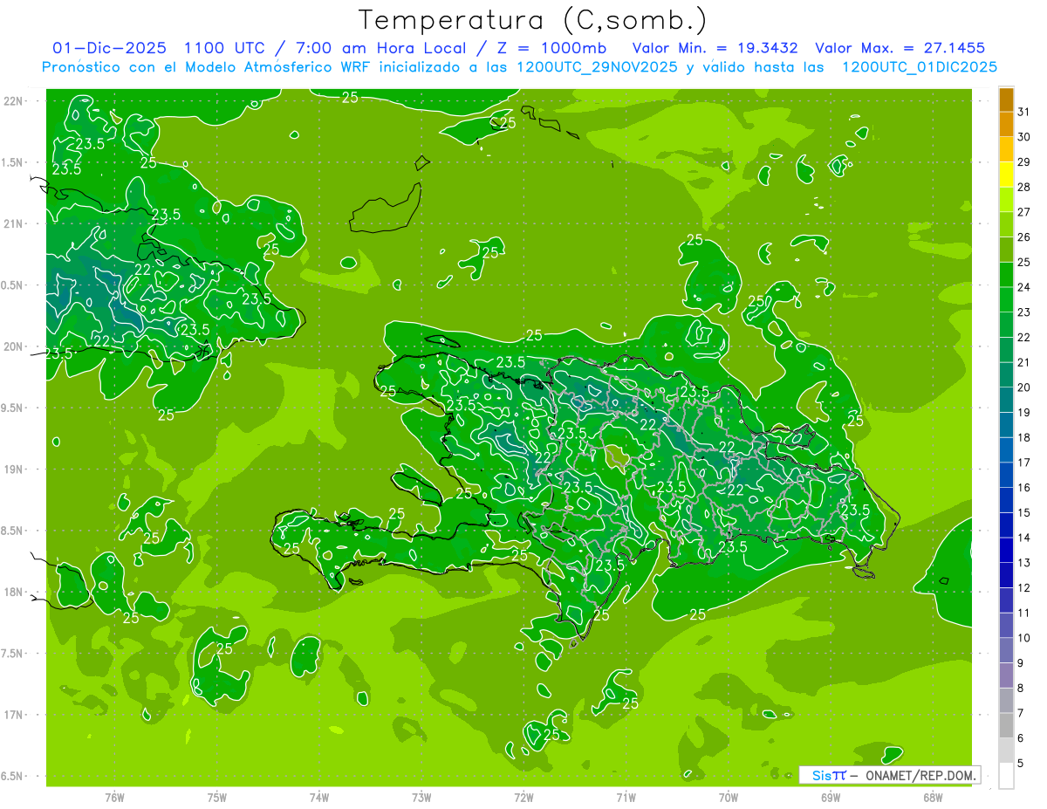This screenshot has width=1047, height=809.
Task: Click the "68W" longitude axis label
Action: pos(933,798)
